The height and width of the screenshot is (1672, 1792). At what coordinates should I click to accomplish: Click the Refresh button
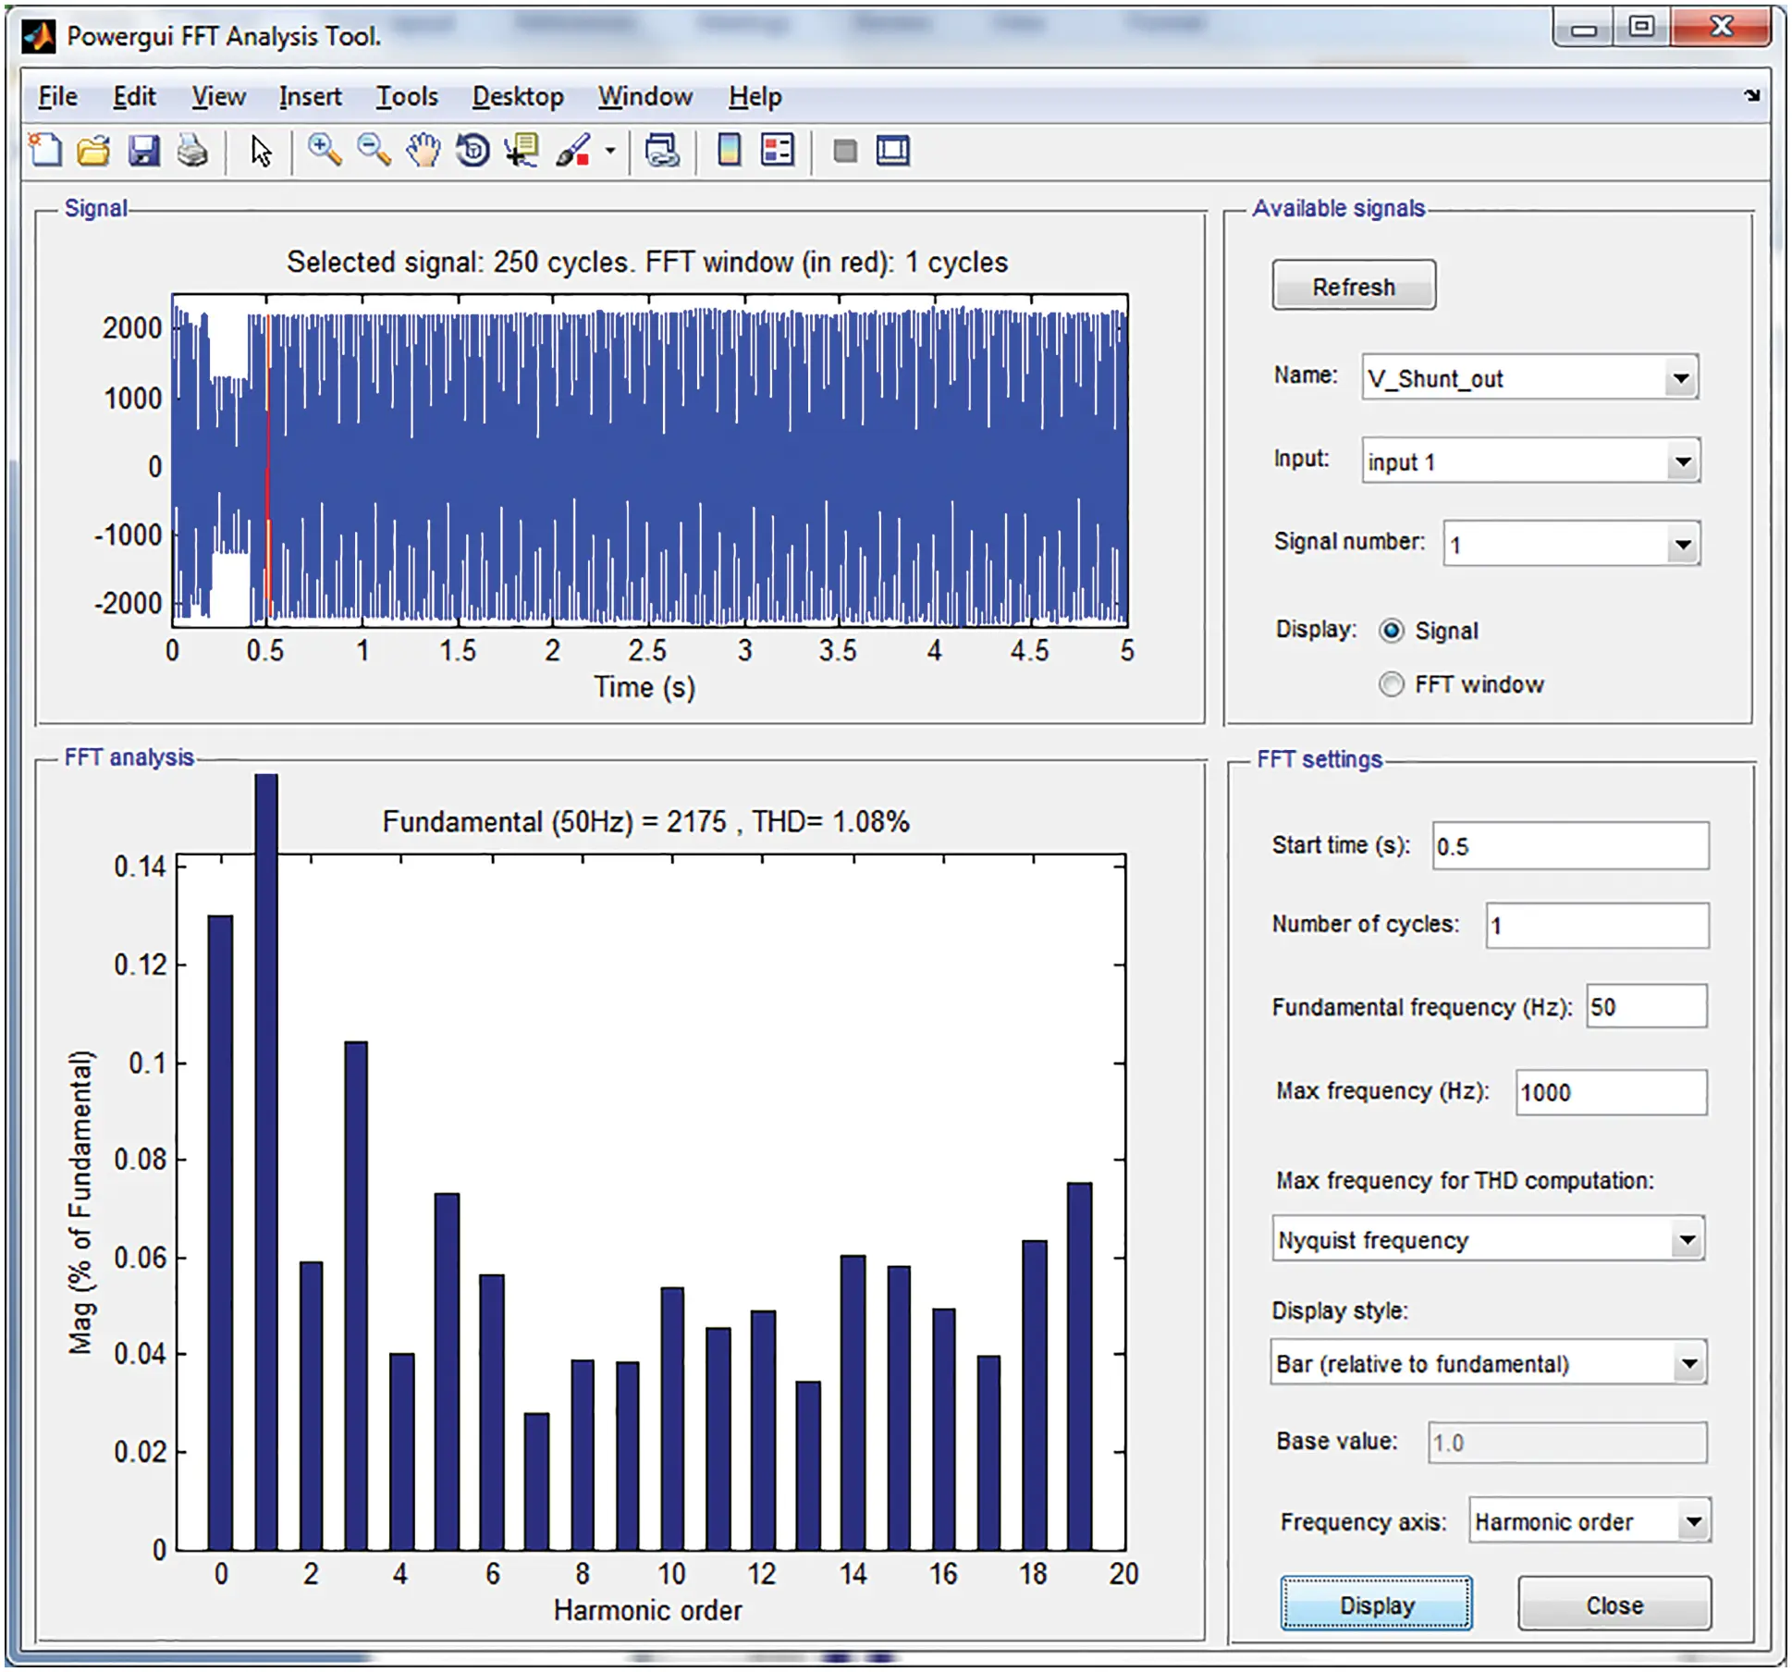click(x=1354, y=285)
